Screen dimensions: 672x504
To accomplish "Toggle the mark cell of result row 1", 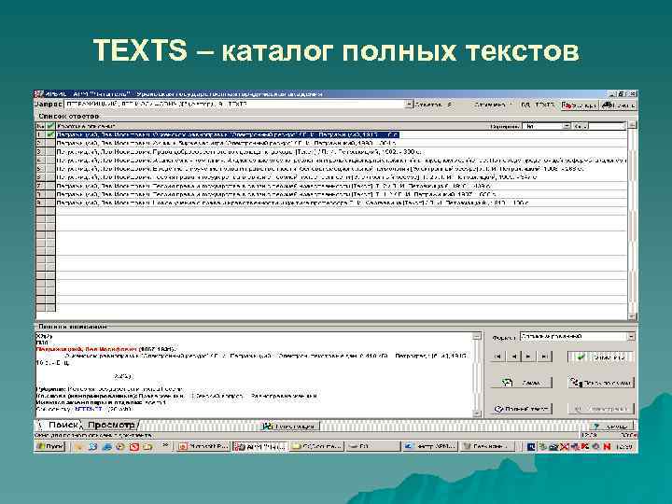I will click(50, 134).
